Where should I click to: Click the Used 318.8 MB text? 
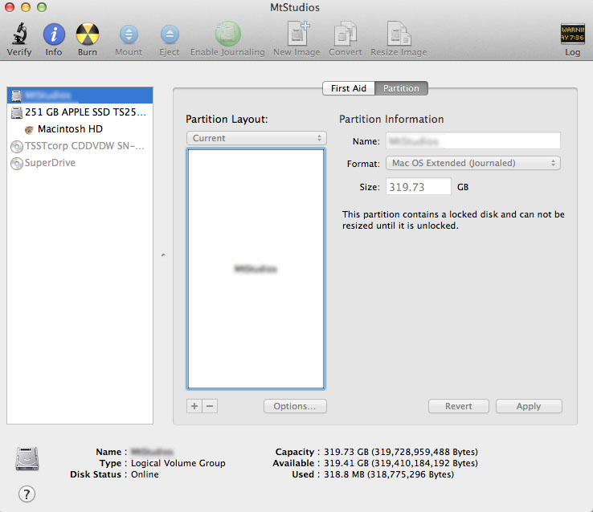point(389,474)
